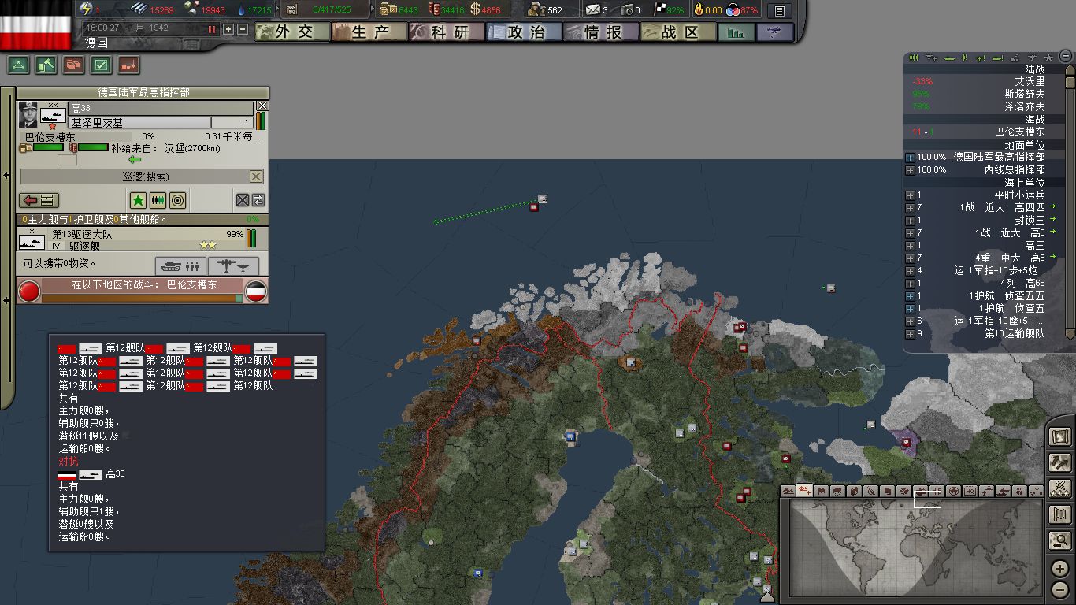This screenshot has width=1076, height=605.
Task: Open the 巴伦支槽东 battle bar
Action: click(143, 290)
